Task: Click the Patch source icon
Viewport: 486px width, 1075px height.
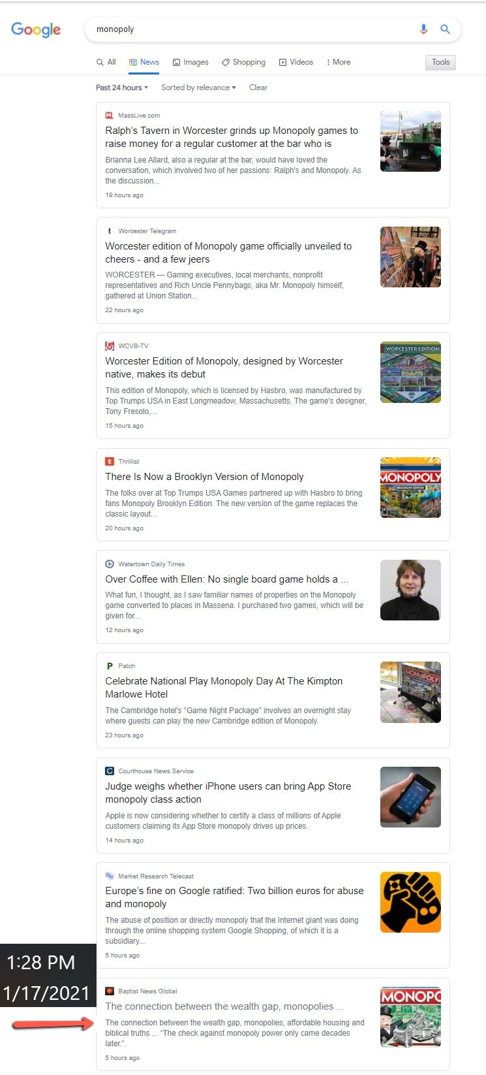Action: point(109,666)
